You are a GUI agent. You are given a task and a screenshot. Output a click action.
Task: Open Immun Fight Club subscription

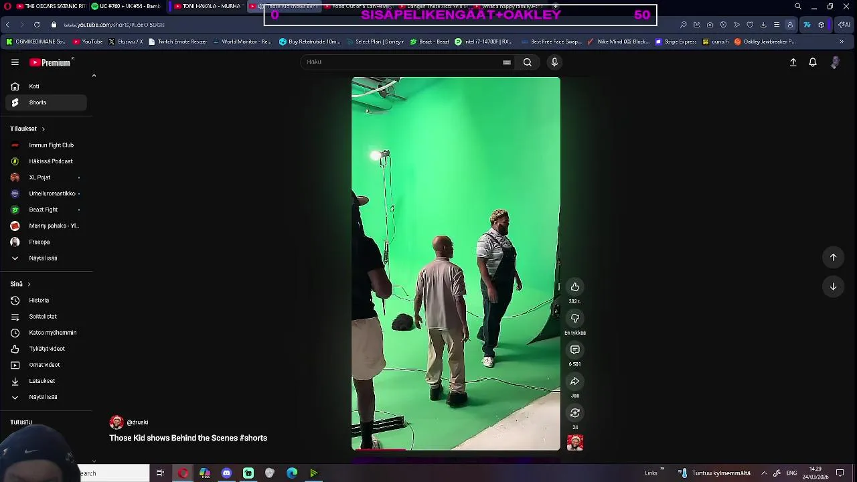46,145
